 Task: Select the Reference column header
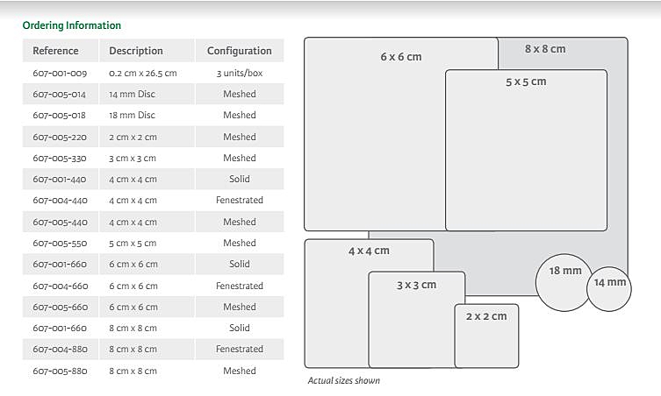(55, 51)
